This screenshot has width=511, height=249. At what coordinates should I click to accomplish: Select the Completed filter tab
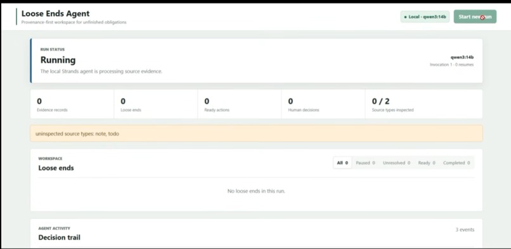(456, 163)
